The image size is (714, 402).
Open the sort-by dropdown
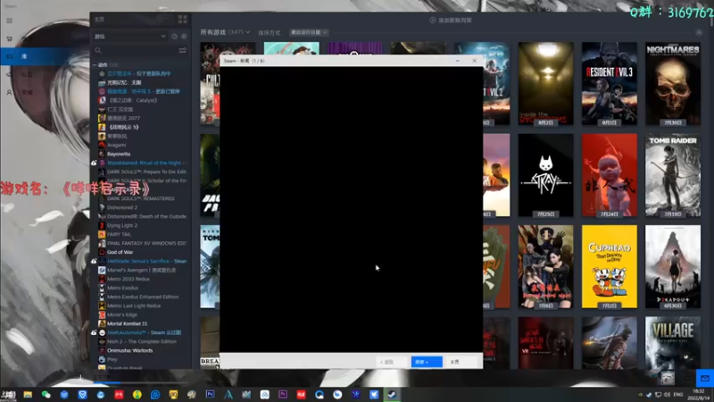309,32
